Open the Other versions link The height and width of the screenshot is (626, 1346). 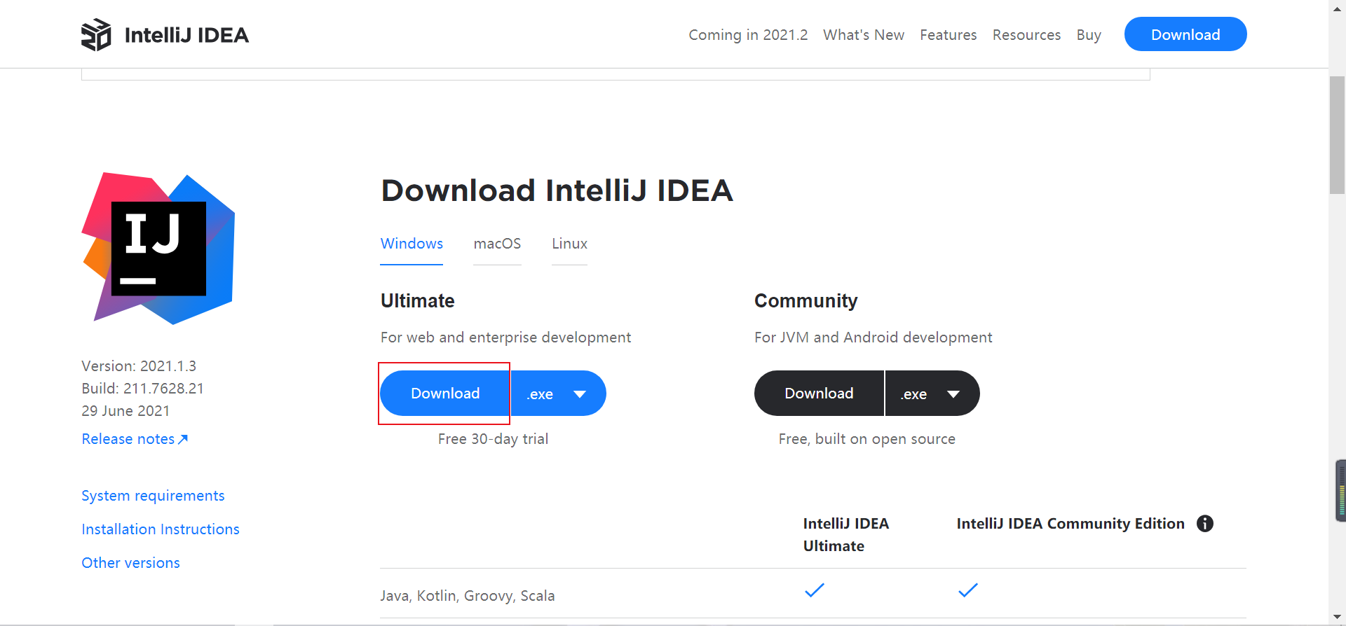coord(130,563)
